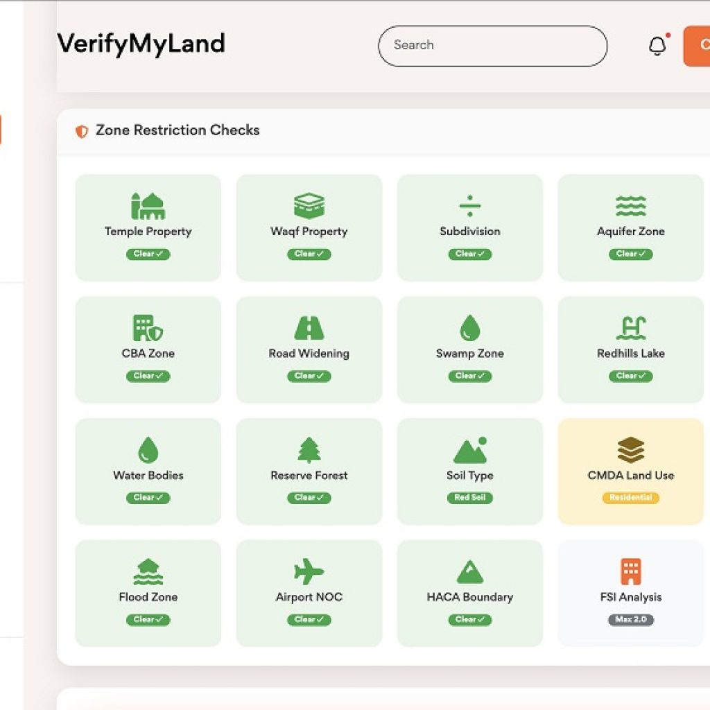This screenshot has width=710, height=710.
Task: Click the FSI Analysis building icon
Action: pyautogui.click(x=630, y=572)
